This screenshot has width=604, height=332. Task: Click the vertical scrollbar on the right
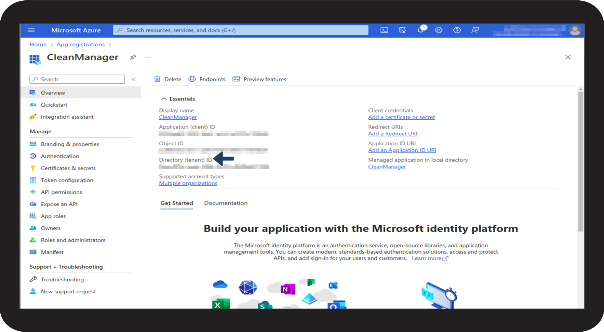580,161
